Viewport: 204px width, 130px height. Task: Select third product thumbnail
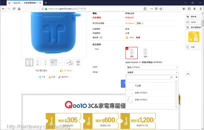click(x=46, y=62)
